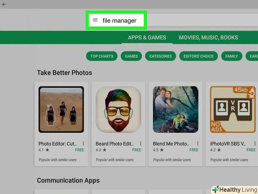This screenshot has width=258, height=194.
Task: Open the Family chip
Action: [x=232, y=56]
